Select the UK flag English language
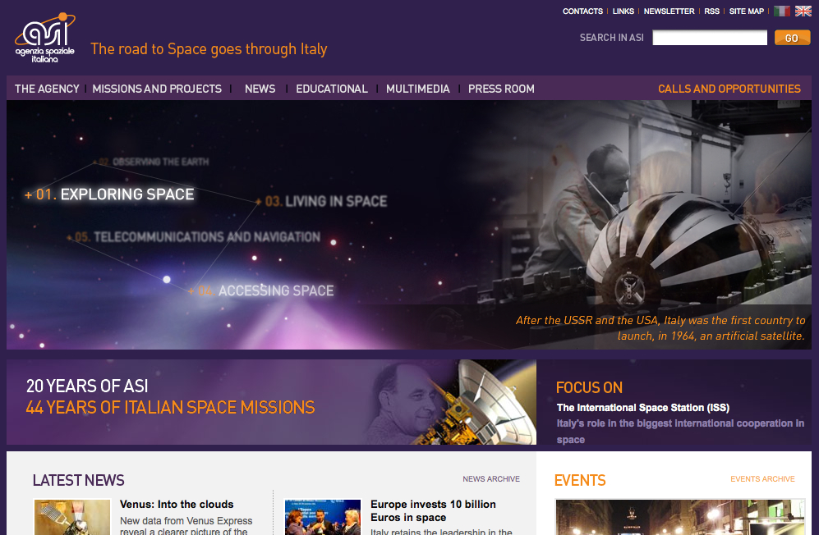 click(803, 11)
